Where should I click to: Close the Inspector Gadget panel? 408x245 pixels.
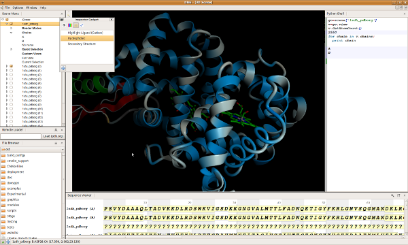click(112, 20)
